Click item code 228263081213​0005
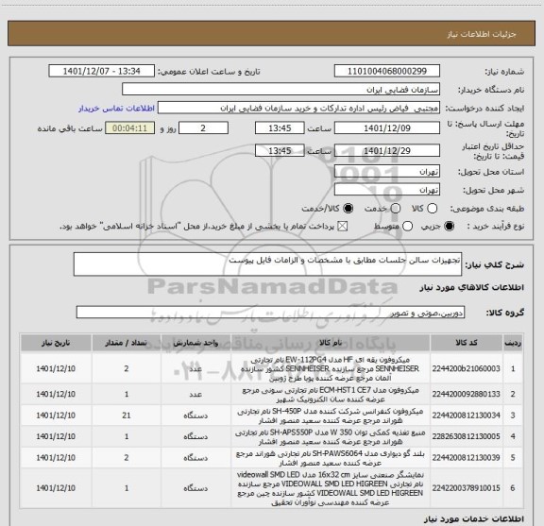Viewport: 544px width, 526px height. 467,436
